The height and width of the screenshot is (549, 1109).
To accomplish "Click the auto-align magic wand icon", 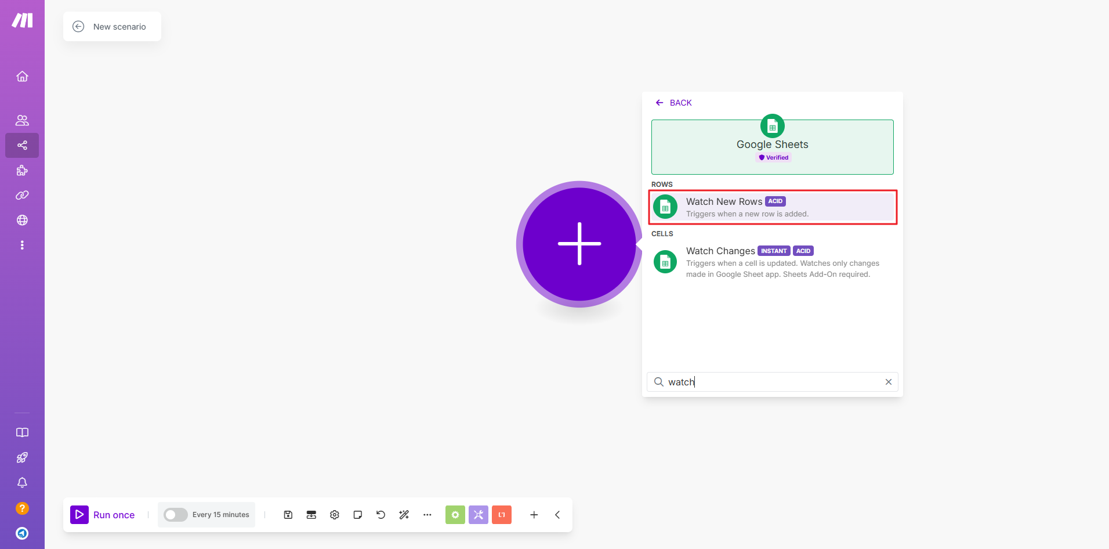I will coord(404,515).
